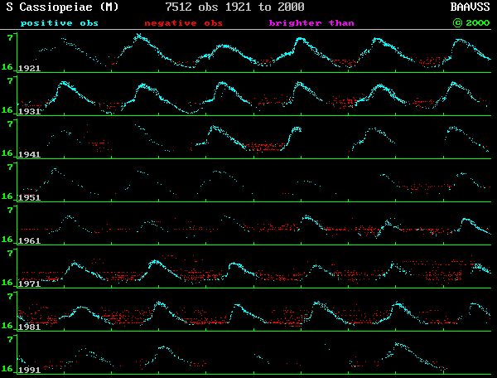Select the cyan positive obs legend

tap(59, 22)
